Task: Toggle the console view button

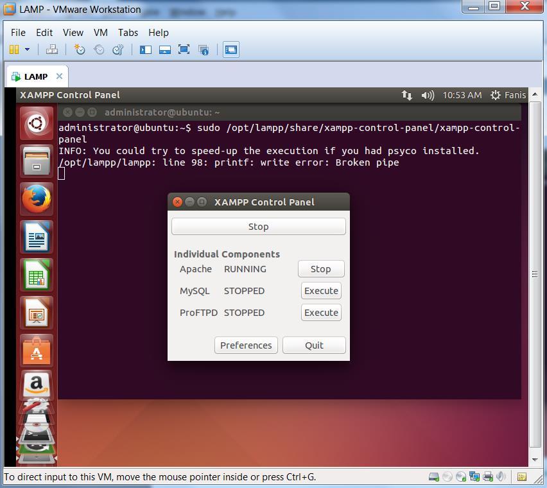Action: click(231, 49)
